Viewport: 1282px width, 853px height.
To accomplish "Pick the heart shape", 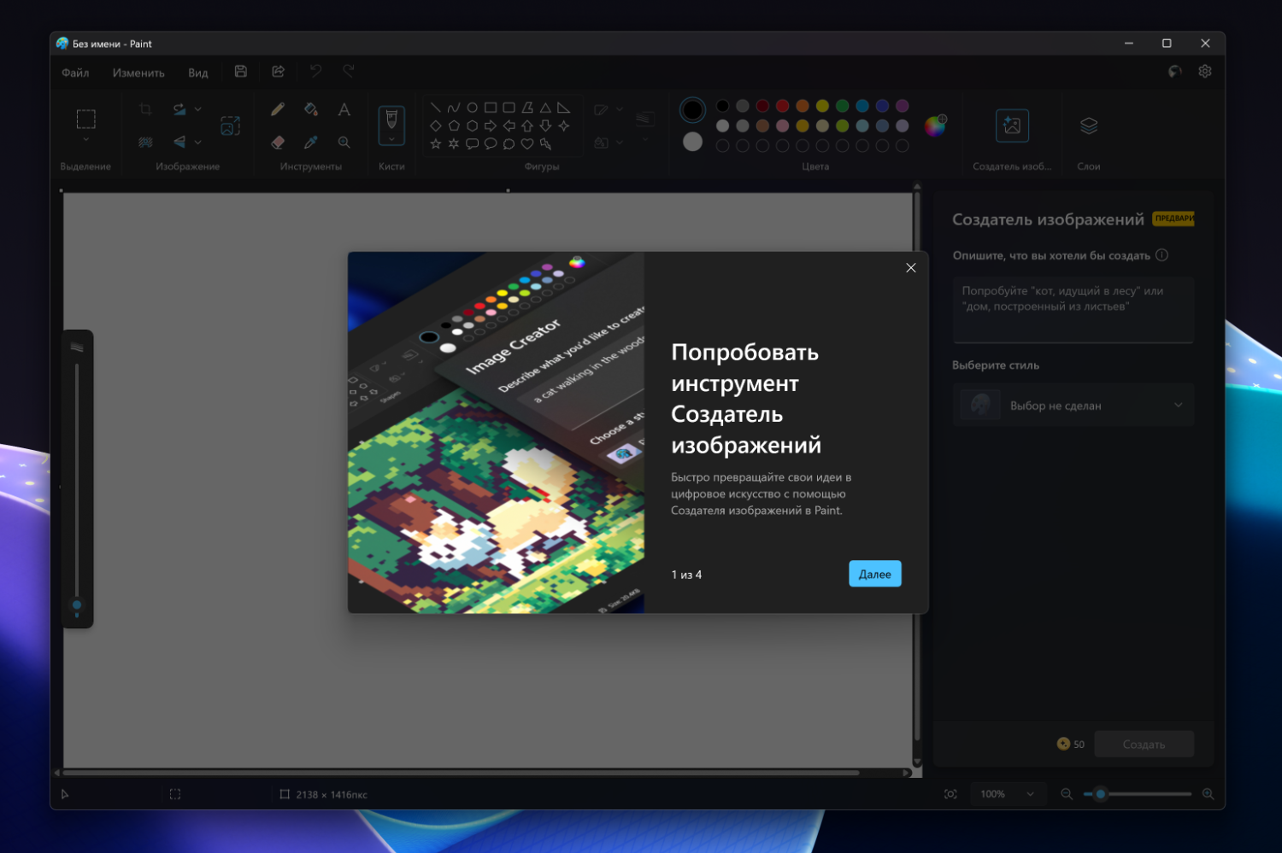I will (527, 143).
